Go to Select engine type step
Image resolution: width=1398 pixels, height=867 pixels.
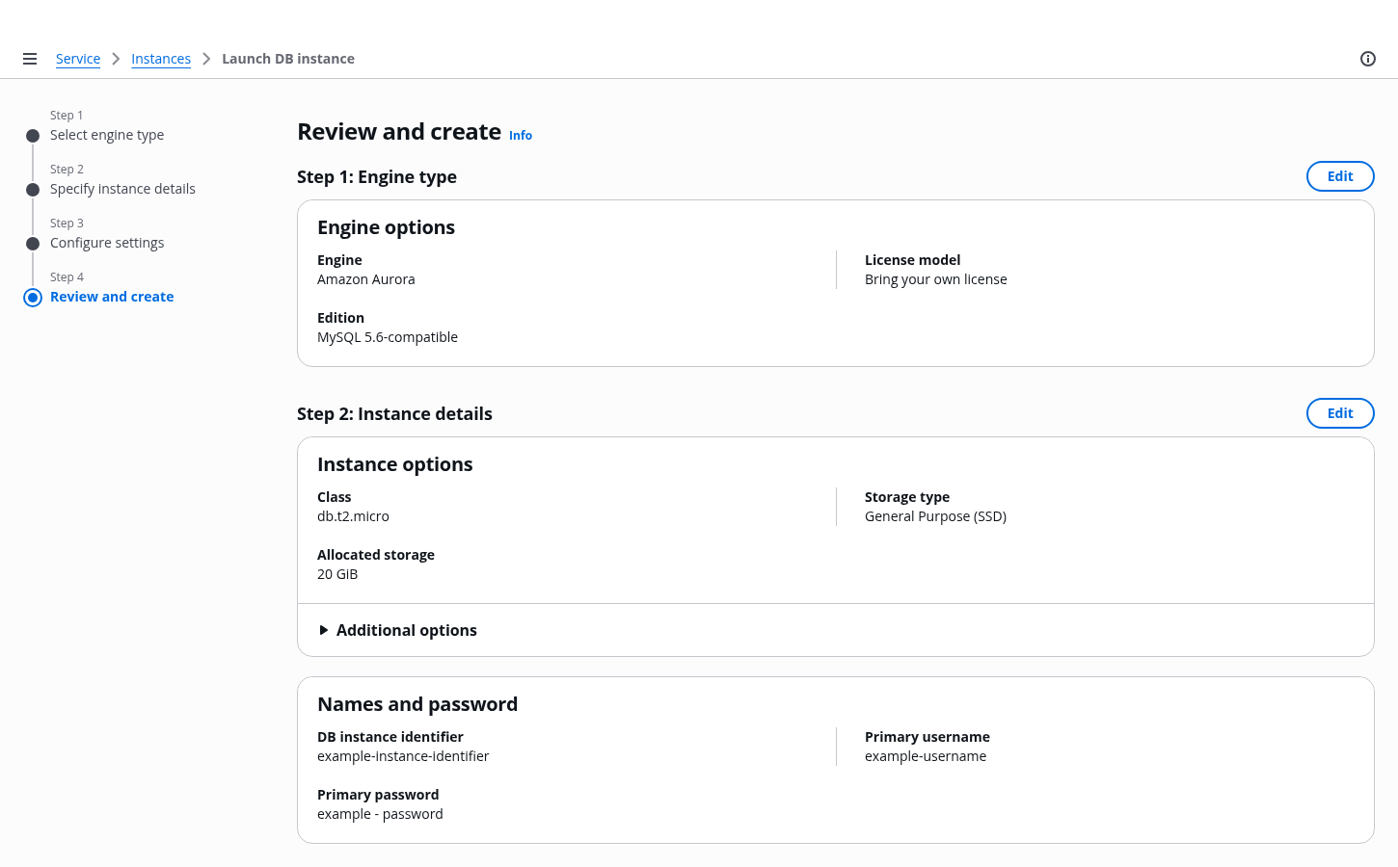(107, 135)
